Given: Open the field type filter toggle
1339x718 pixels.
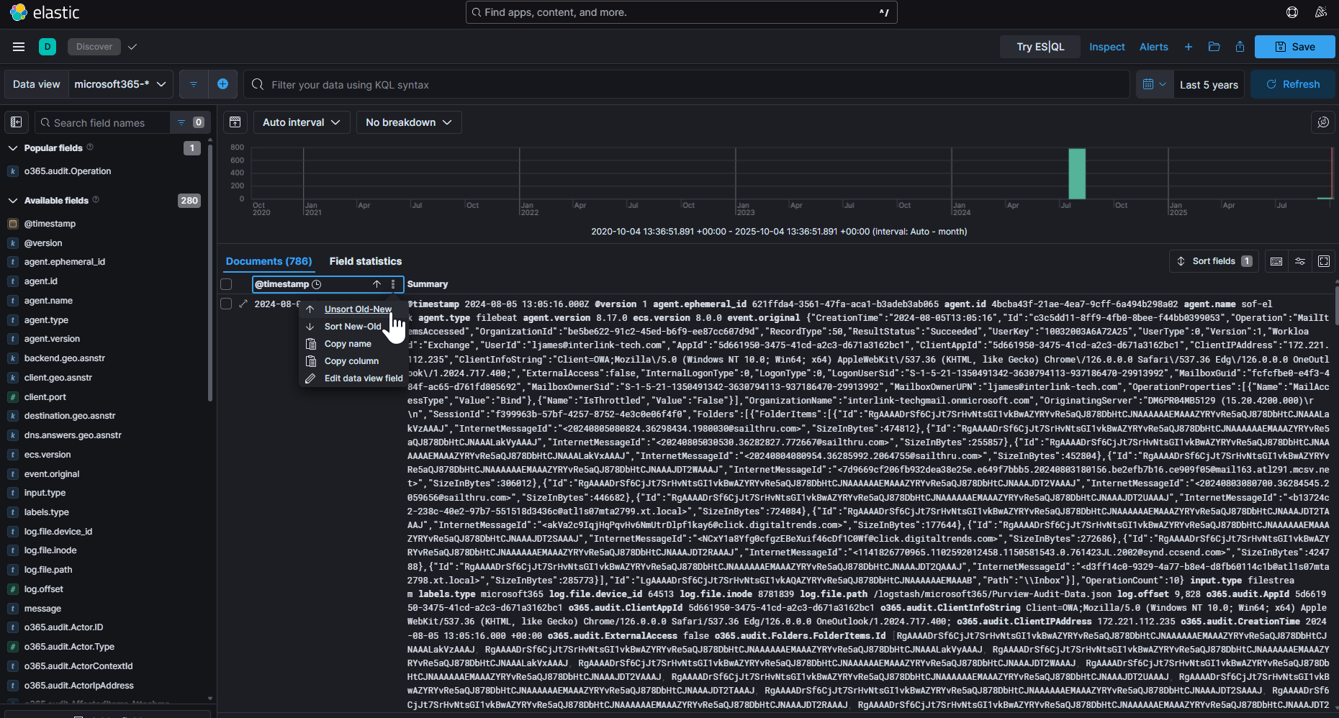Looking at the screenshot, I should (189, 122).
